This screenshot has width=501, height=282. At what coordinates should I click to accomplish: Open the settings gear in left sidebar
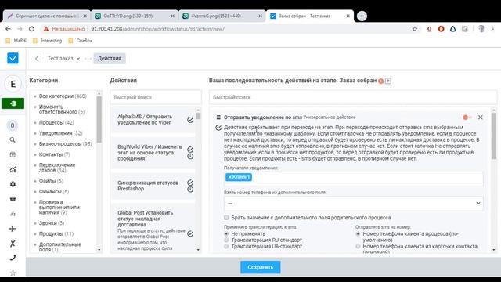coord(13,184)
